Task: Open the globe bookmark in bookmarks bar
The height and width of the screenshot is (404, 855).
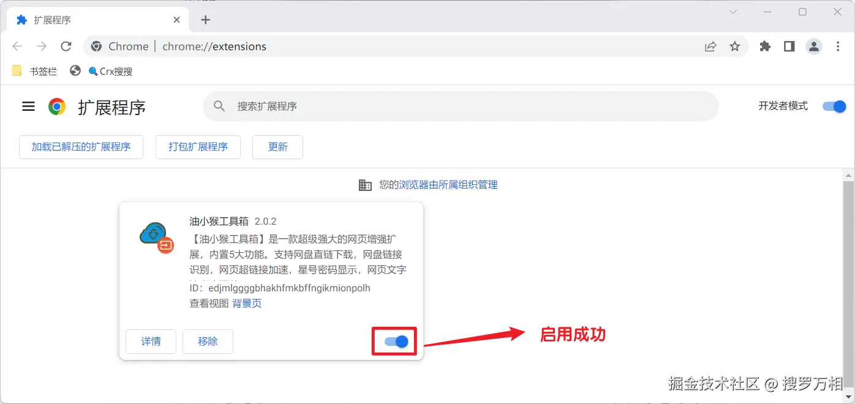Action: pyautogui.click(x=75, y=71)
